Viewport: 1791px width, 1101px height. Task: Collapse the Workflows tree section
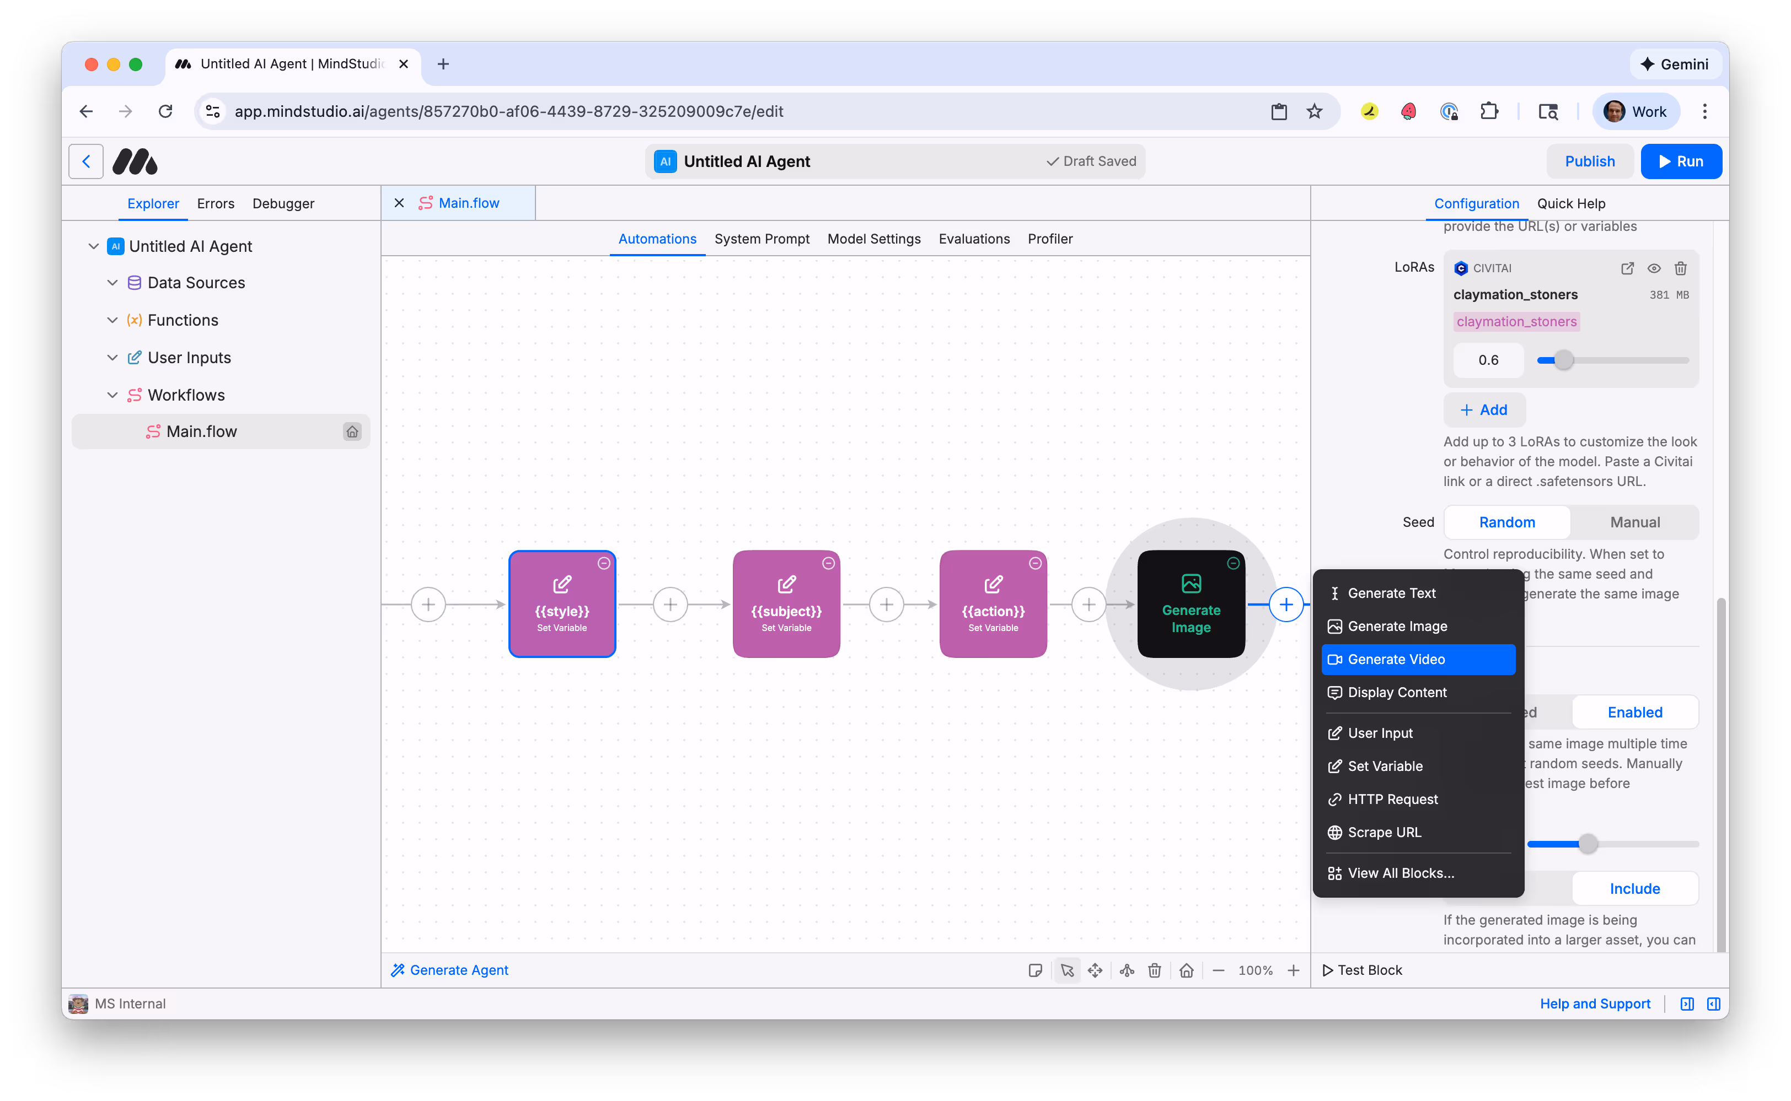(x=113, y=395)
